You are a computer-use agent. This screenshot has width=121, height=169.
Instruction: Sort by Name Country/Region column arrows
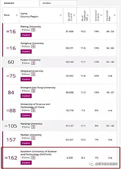[61, 15]
